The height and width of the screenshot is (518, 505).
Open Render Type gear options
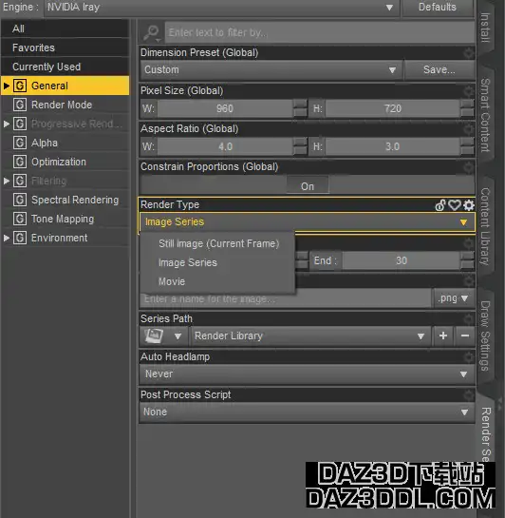point(468,205)
